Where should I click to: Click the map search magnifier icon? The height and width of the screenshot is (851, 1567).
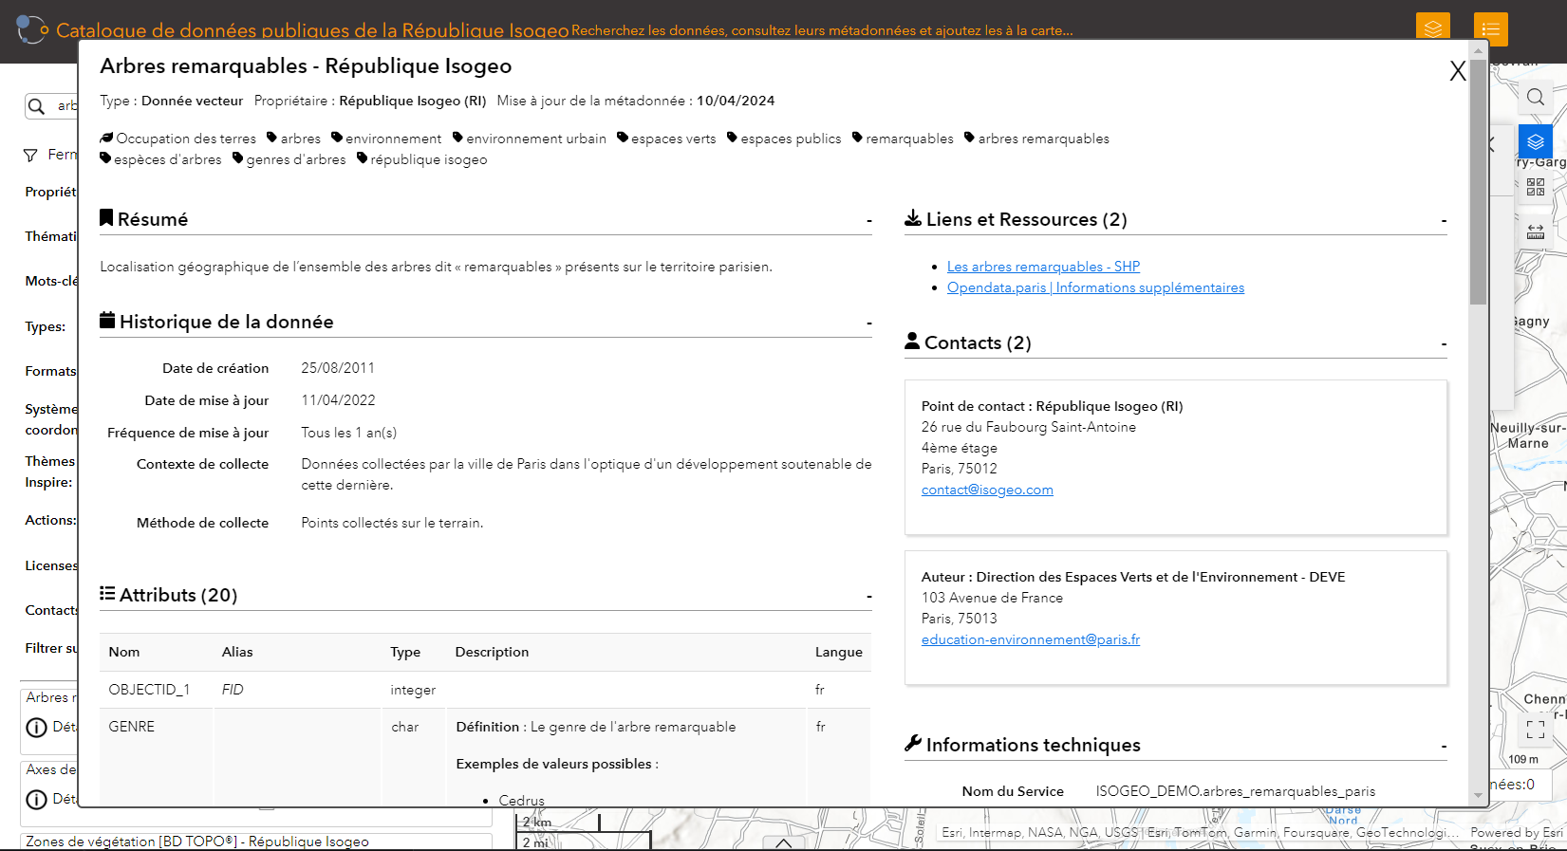(1536, 97)
